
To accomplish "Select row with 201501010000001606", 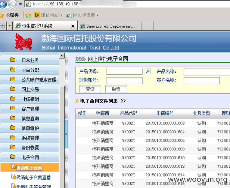I will point(153,140).
